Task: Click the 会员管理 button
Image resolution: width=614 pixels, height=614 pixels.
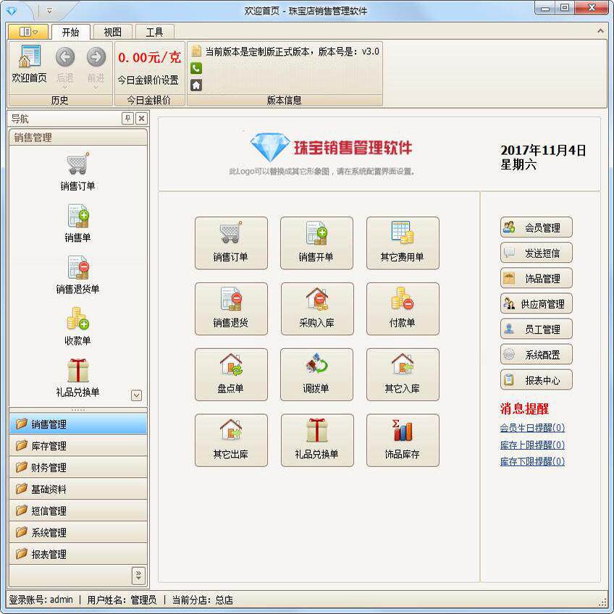Action: click(x=536, y=227)
